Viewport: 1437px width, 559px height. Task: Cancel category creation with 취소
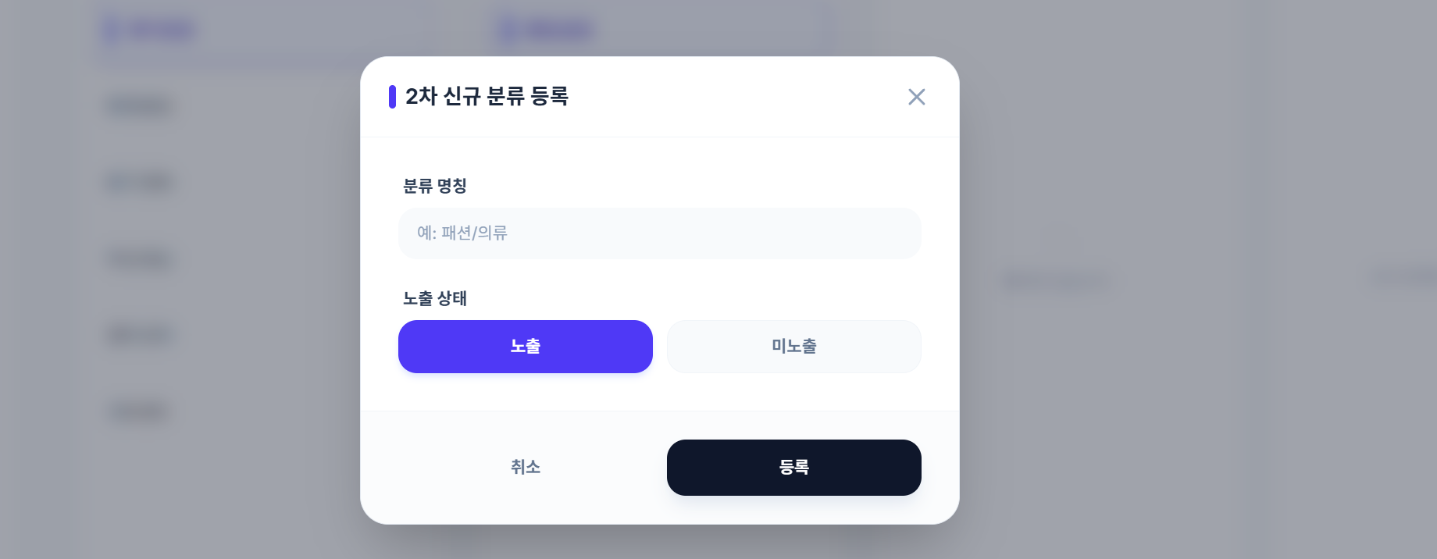(x=525, y=467)
